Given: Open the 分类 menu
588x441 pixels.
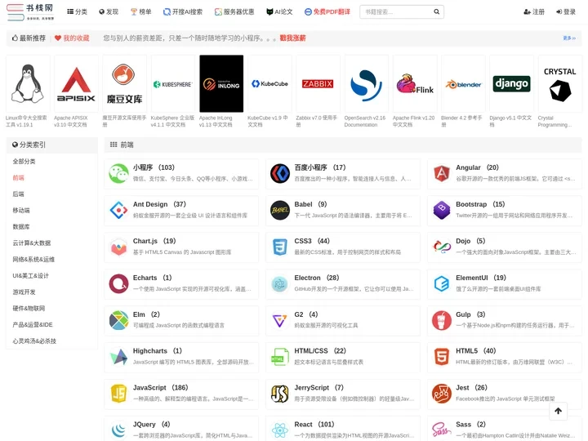Looking at the screenshot, I should [78, 12].
